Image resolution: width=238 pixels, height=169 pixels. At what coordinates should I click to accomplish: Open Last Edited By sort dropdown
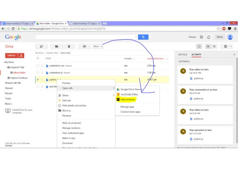[x=167, y=59]
